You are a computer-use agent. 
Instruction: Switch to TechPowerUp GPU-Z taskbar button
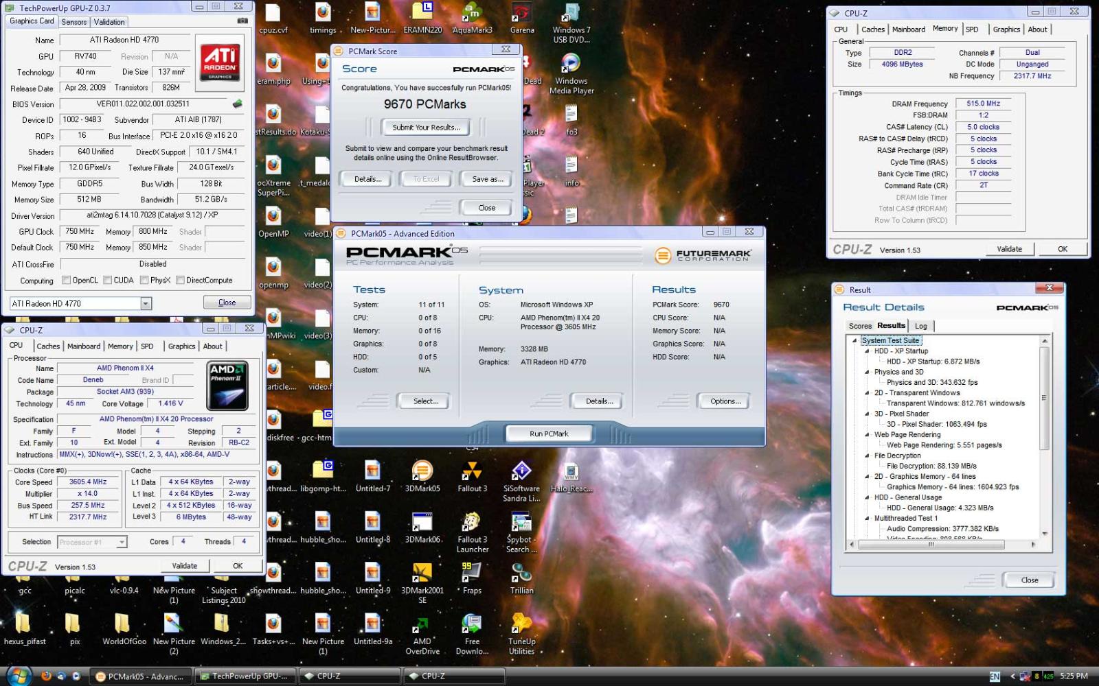(247, 676)
